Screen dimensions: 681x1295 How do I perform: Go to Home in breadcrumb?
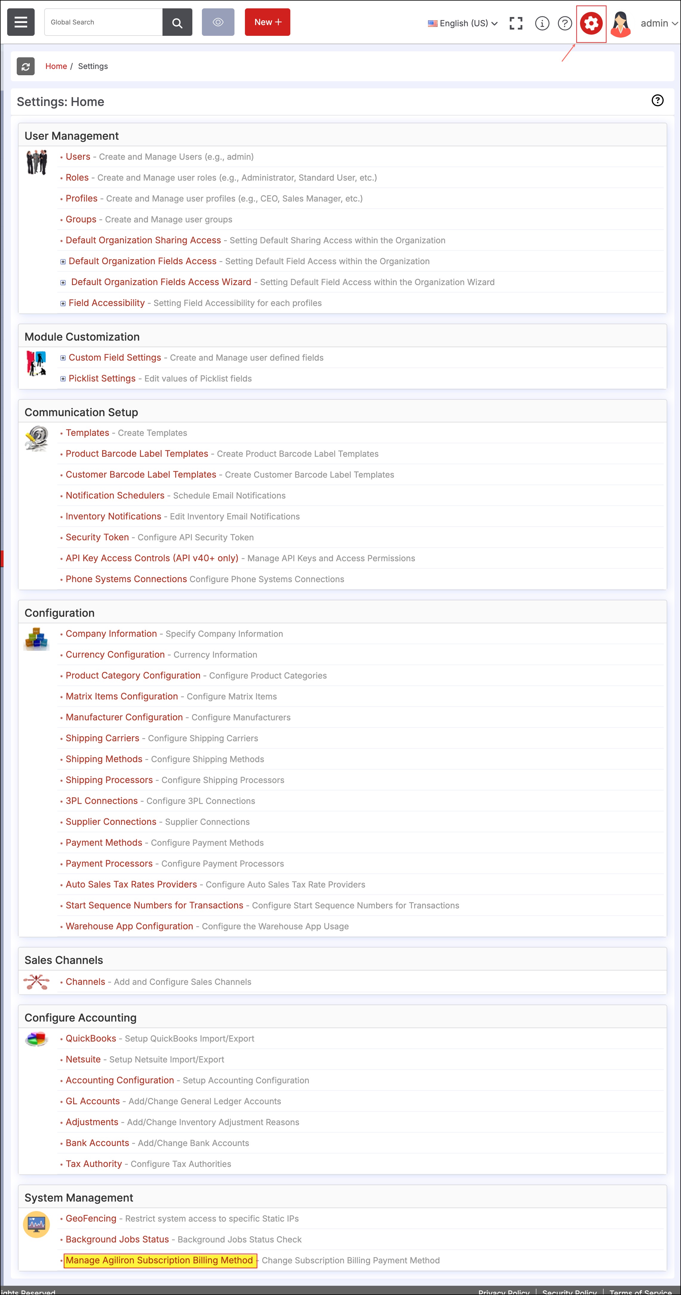click(56, 66)
